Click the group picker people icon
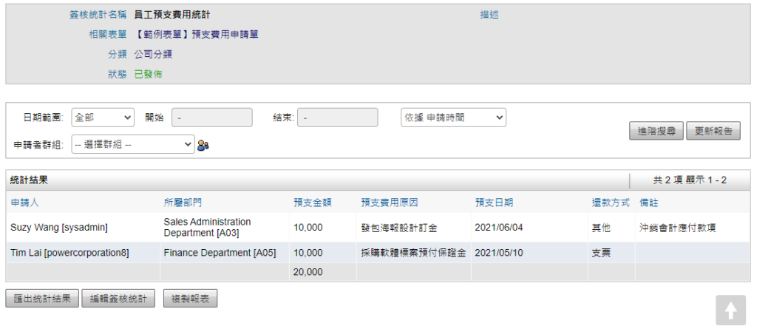Viewport: 757px width, 326px height. (203, 146)
